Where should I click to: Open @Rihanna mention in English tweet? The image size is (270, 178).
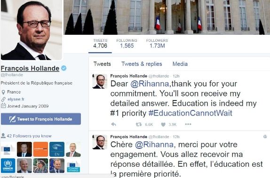(150, 84)
